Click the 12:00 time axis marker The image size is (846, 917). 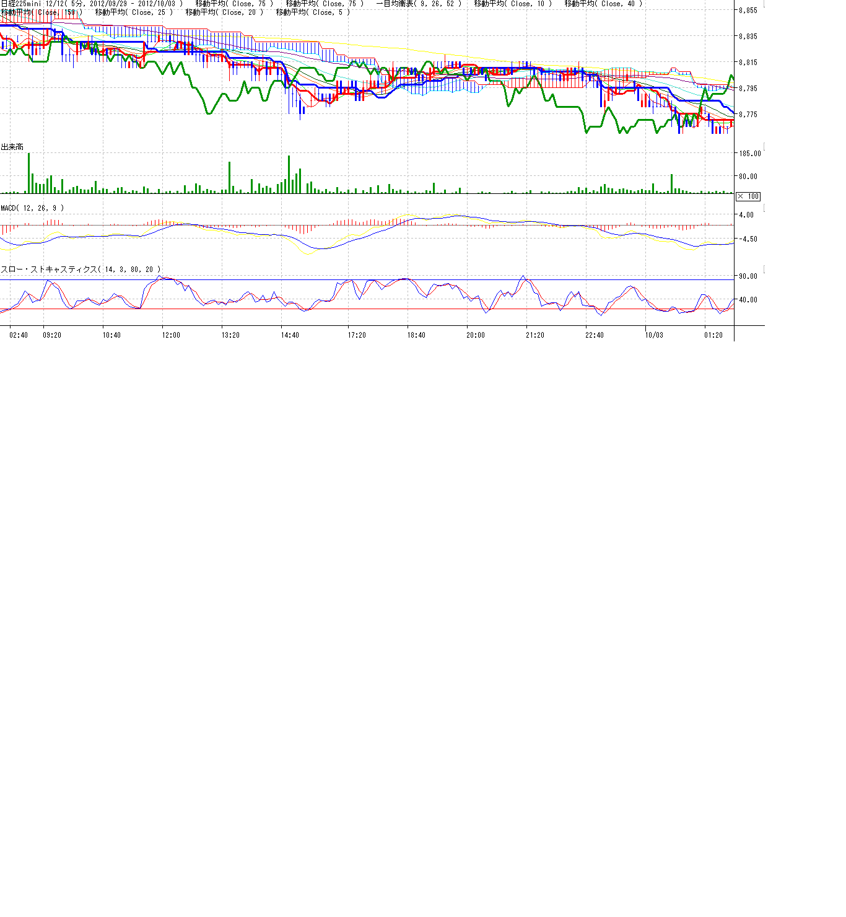tap(171, 335)
